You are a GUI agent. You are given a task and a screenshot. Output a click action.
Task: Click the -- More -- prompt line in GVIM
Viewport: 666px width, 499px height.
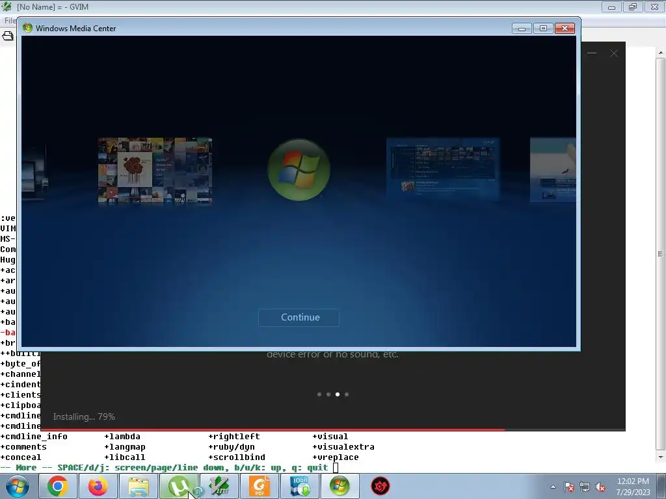(165, 468)
